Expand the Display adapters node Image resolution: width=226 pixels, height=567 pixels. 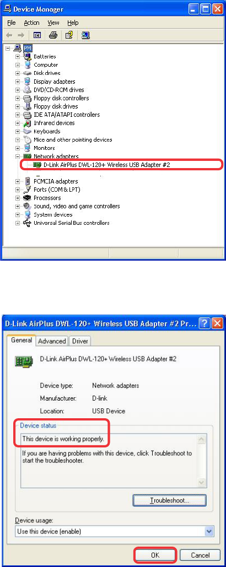(x=17, y=82)
